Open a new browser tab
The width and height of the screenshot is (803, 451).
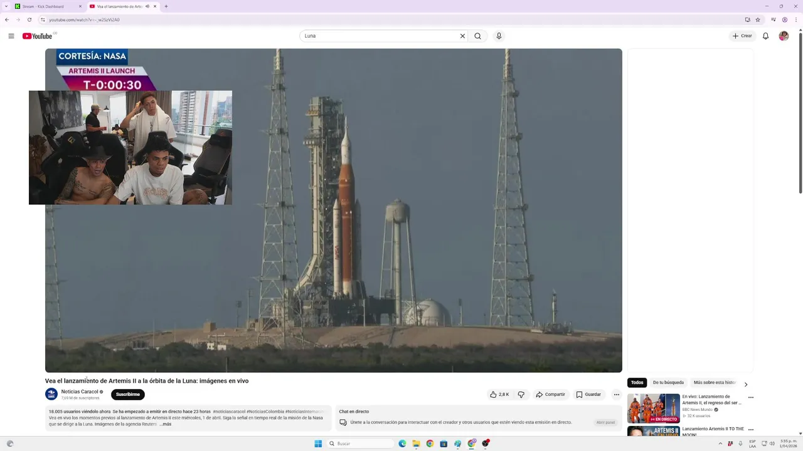click(x=166, y=6)
